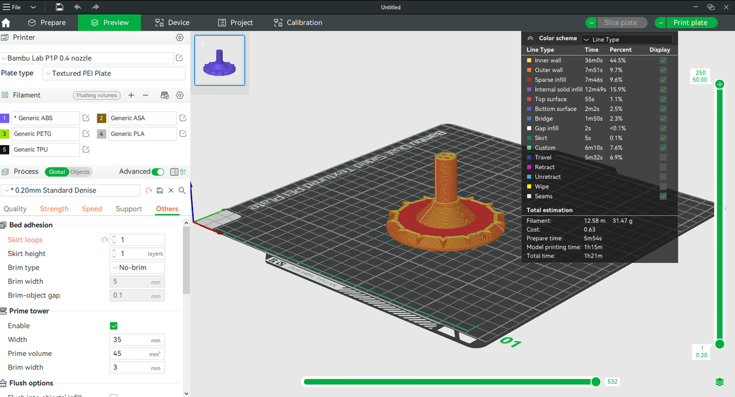Screen dimensions: 735x397
Task: Open printer settings gear icon
Action: pyautogui.click(x=179, y=37)
